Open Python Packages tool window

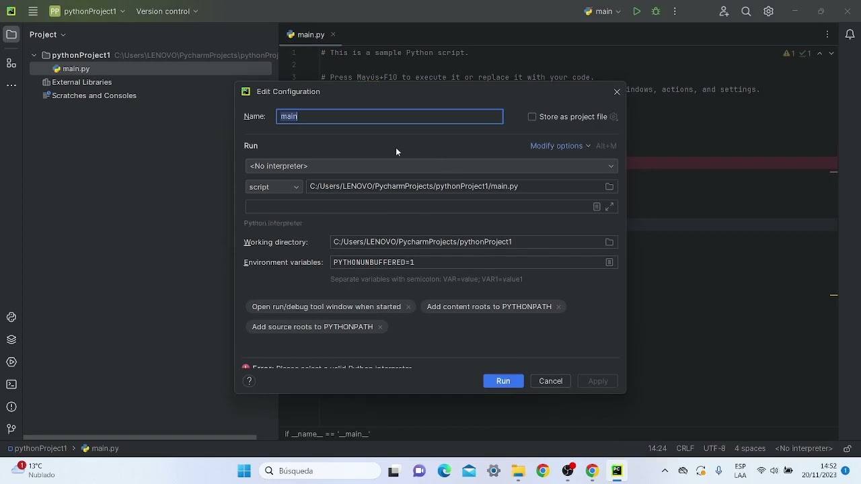click(x=11, y=339)
